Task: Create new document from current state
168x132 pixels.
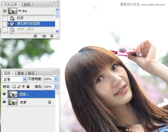Action: [x=35, y=36]
